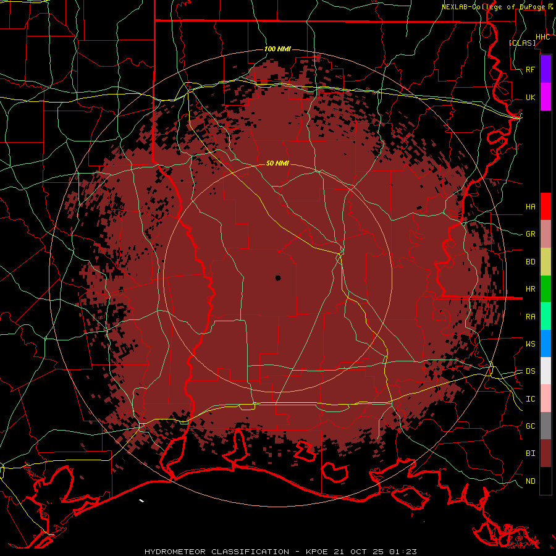Click the ND legend label
556x556 pixels.
tap(531, 481)
